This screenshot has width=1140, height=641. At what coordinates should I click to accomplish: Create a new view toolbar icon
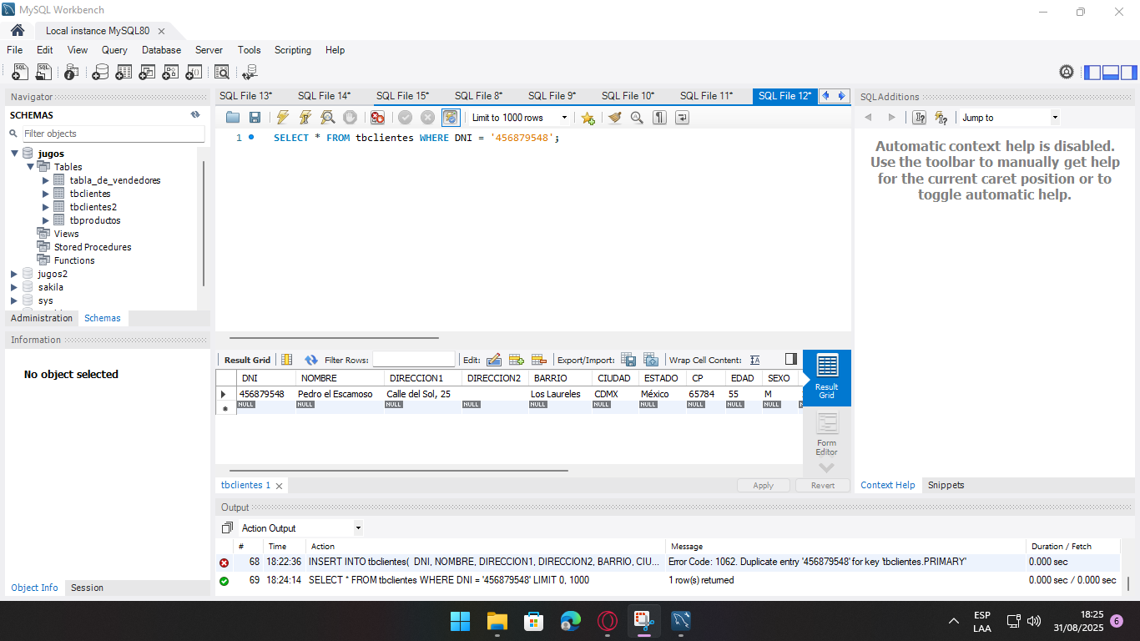[147, 73]
